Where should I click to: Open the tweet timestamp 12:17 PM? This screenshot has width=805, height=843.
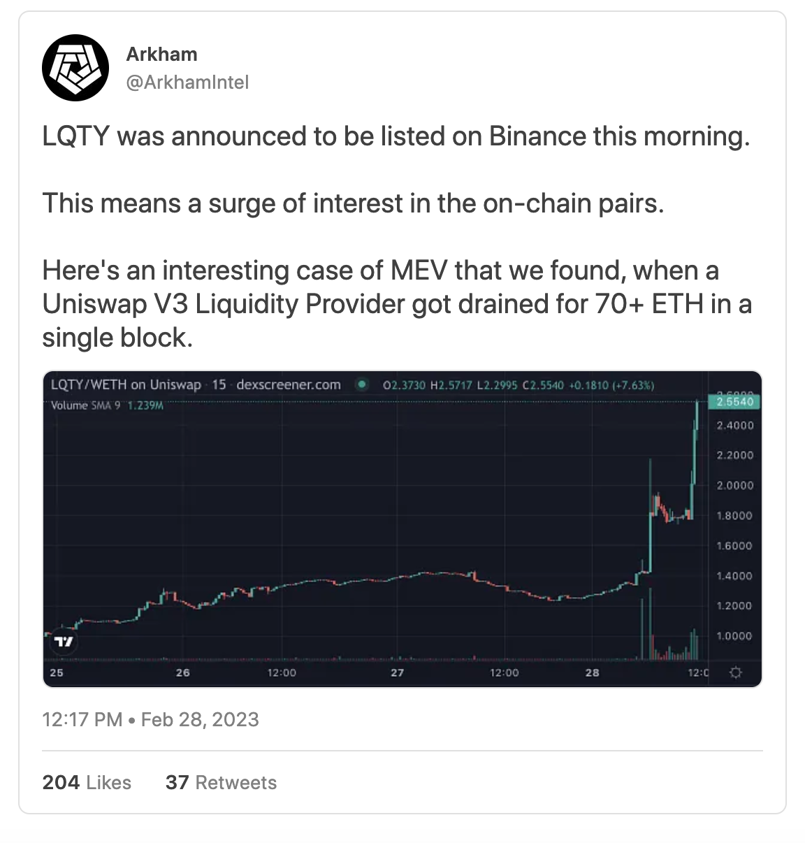pyautogui.click(x=82, y=719)
